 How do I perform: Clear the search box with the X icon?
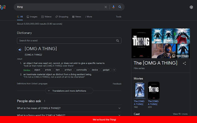point(106,7)
